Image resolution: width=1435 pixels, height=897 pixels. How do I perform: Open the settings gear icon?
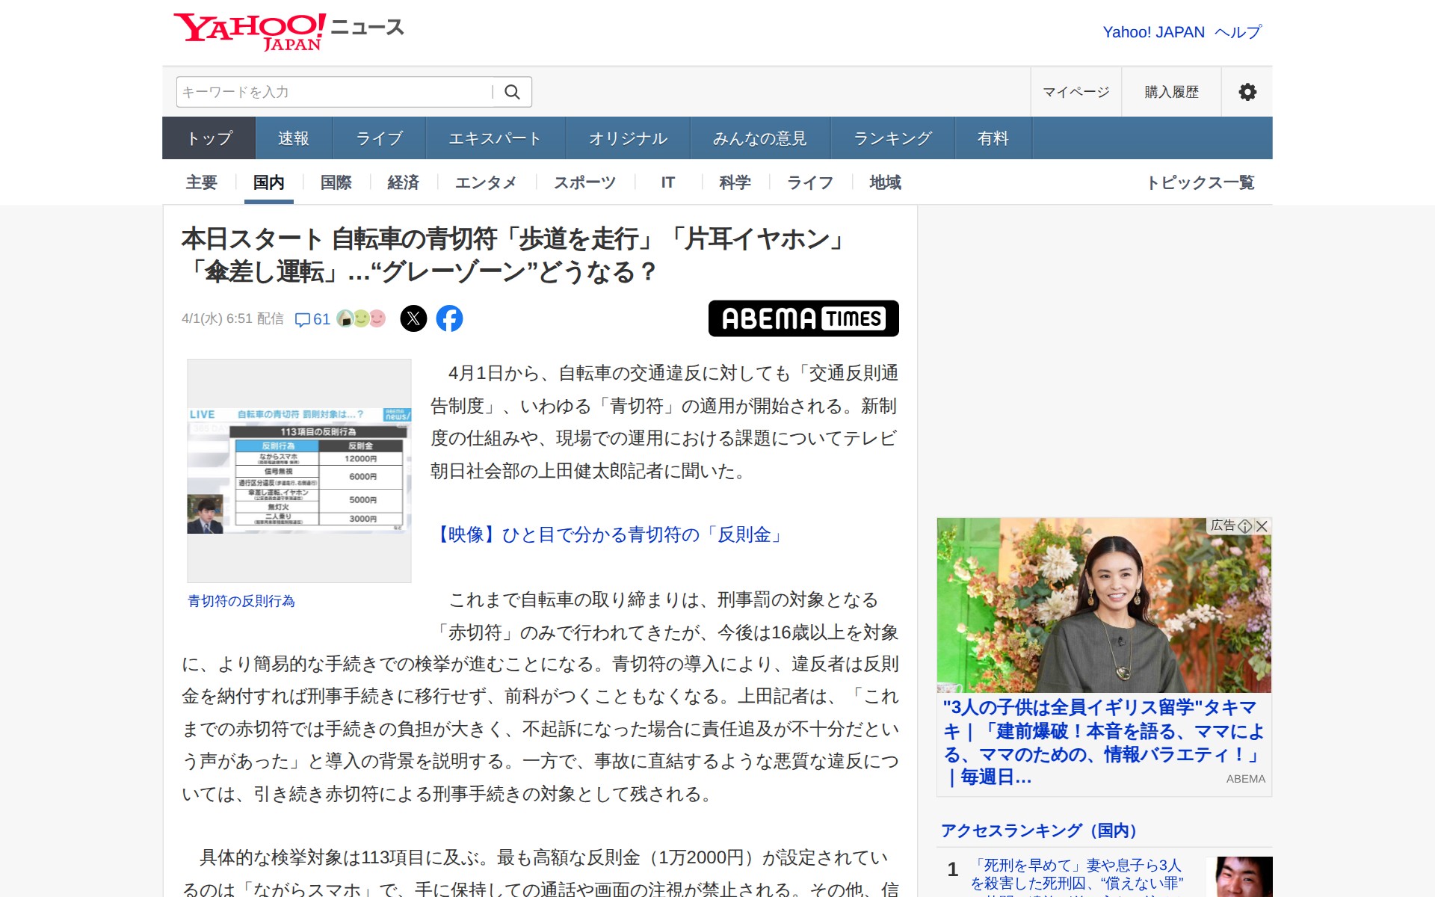click(x=1247, y=92)
